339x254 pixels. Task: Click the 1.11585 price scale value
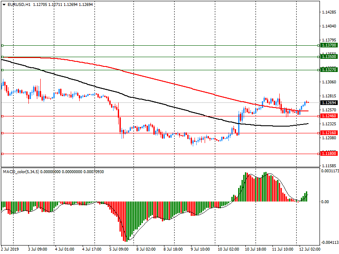(x=329, y=166)
